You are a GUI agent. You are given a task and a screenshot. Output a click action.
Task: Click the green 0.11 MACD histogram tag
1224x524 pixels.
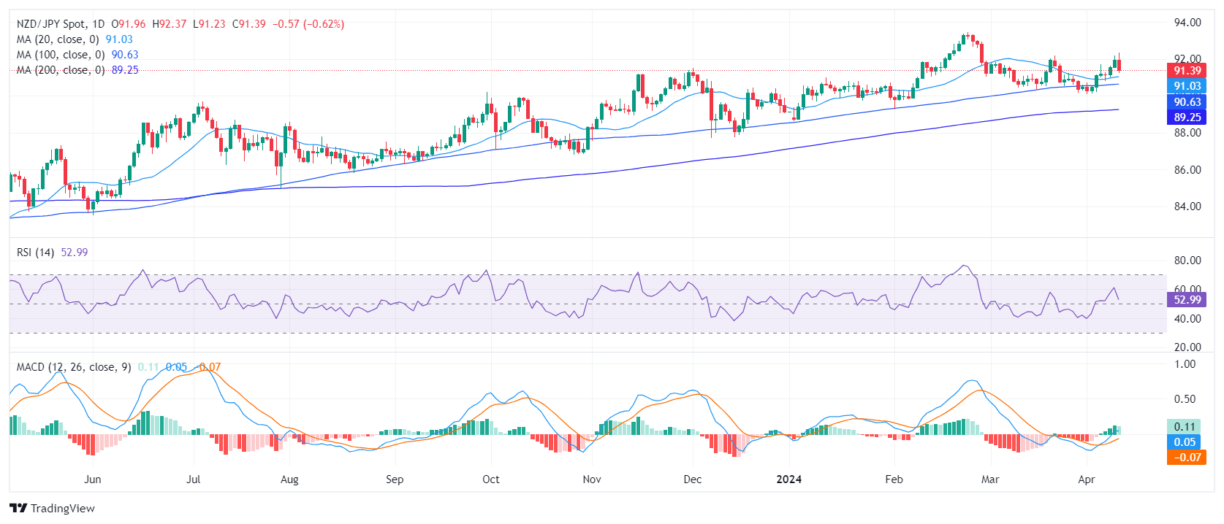click(1185, 427)
